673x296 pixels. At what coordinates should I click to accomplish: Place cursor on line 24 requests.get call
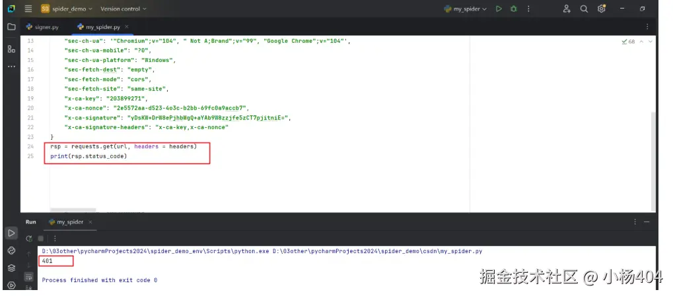point(124,146)
